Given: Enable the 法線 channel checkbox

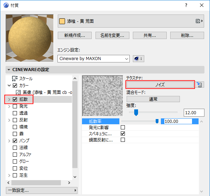Looking at the screenshot, I should (15, 148).
